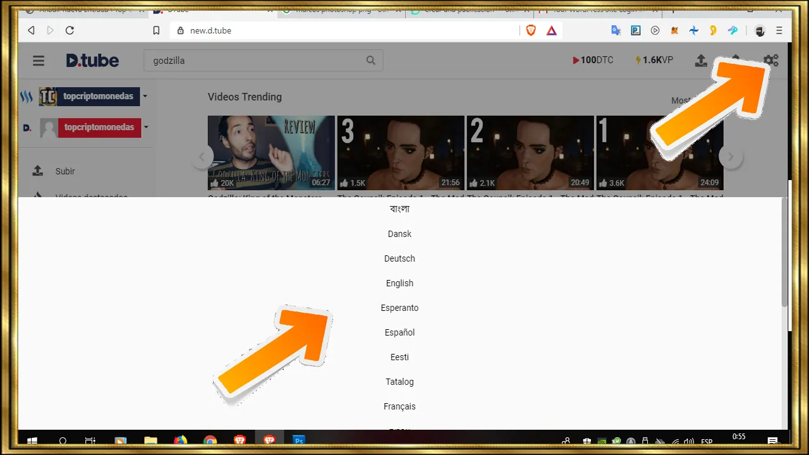Select English language option
Viewport: 809px width, 455px height.
coord(399,283)
